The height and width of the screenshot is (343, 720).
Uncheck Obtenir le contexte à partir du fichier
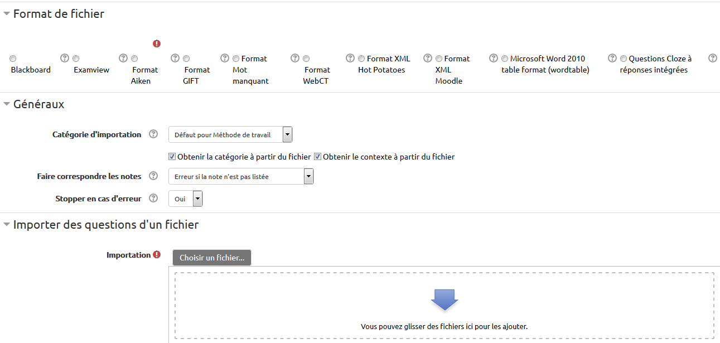[x=318, y=157]
